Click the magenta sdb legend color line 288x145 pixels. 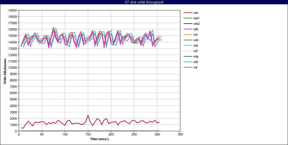(x=188, y=29)
